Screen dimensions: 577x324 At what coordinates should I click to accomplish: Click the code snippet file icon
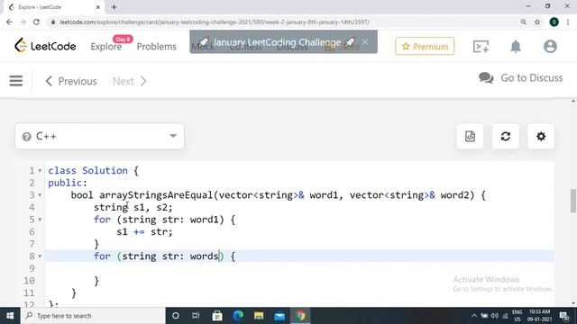click(470, 136)
